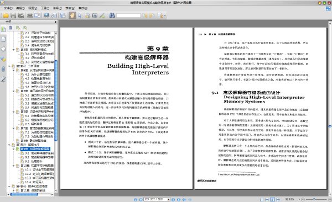Viewport: 332px width, 202px height.
Task: Open bookmark 9.1 under chapter 9
Action: pyautogui.click(x=40, y=153)
